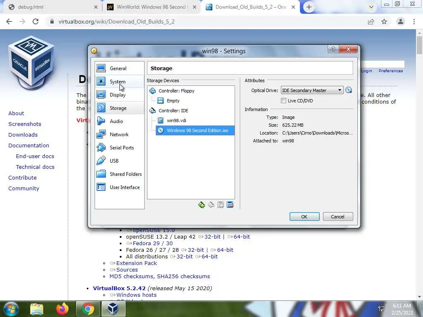423x317 pixels.
Task: Click the browser back arrow
Action: click(9, 21)
